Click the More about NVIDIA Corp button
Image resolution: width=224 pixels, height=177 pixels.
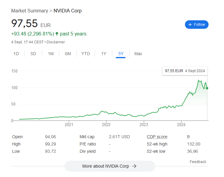tap(110, 166)
